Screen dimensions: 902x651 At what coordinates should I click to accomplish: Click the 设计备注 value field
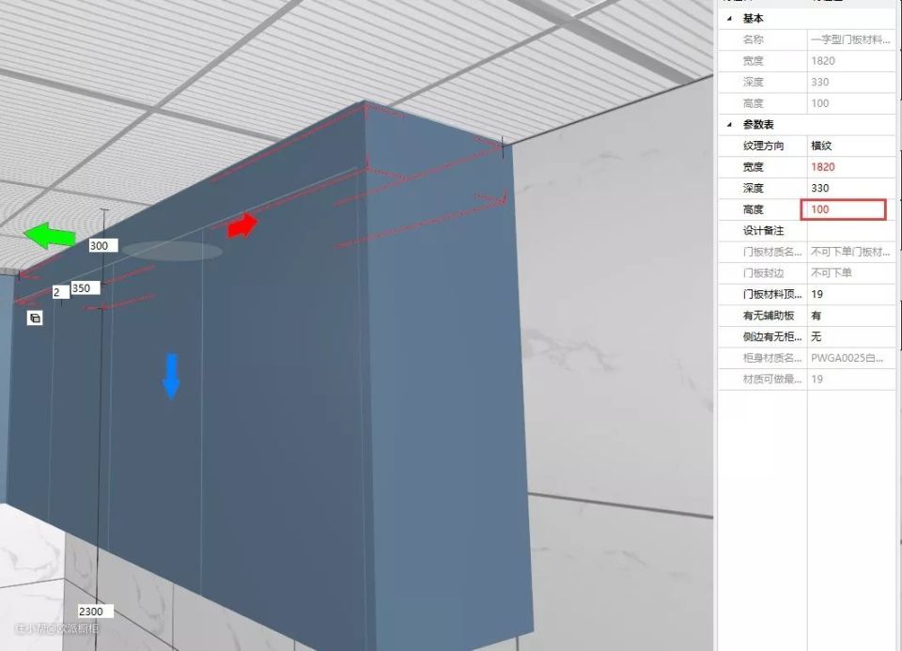850,231
